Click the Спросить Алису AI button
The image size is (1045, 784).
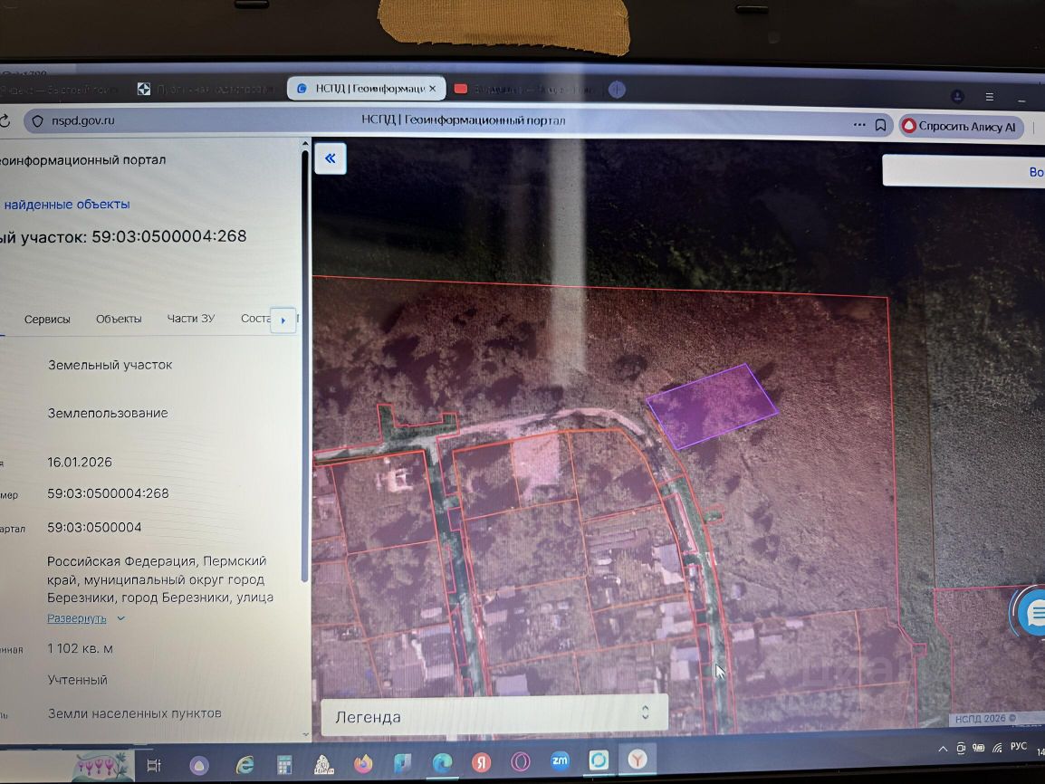pos(961,127)
